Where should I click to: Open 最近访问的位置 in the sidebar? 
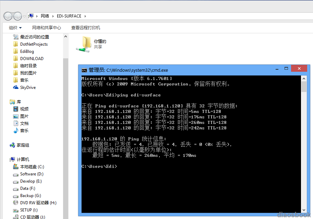tap(35, 37)
